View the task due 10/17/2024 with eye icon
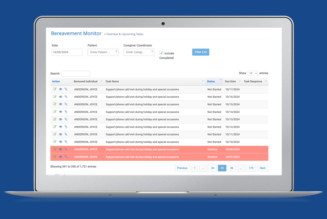 point(61,89)
